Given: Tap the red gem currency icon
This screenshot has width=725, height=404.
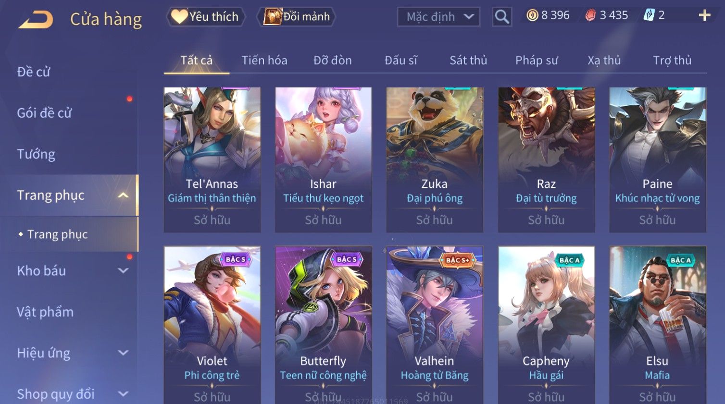Looking at the screenshot, I should point(590,15).
